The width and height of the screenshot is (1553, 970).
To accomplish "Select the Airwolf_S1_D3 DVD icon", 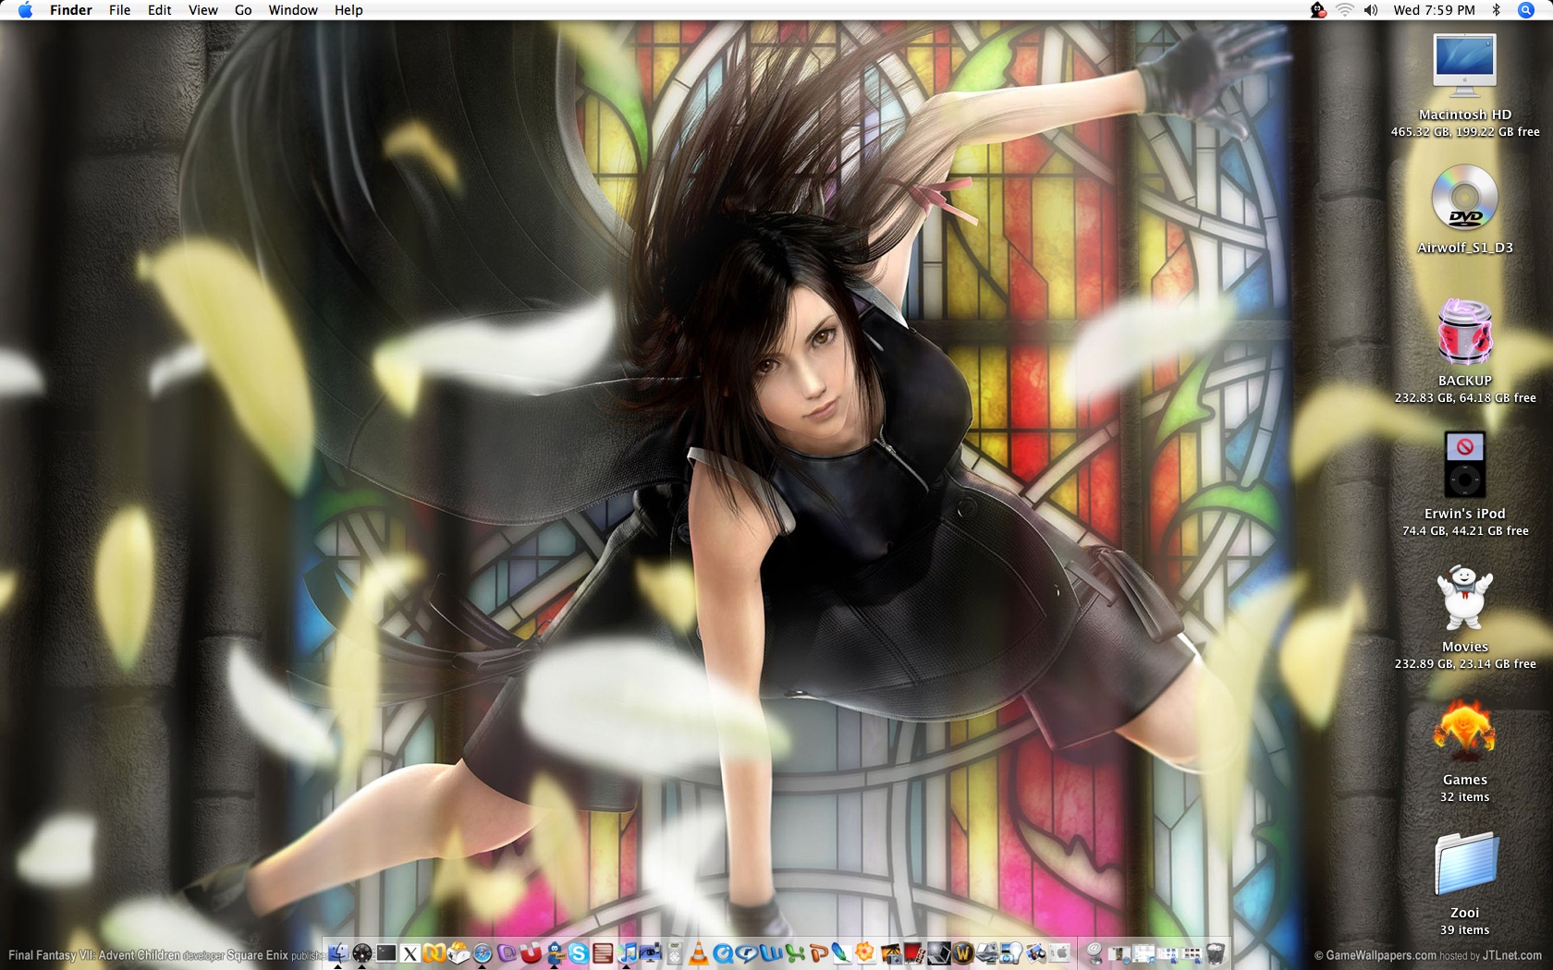I will click(1464, 197).
